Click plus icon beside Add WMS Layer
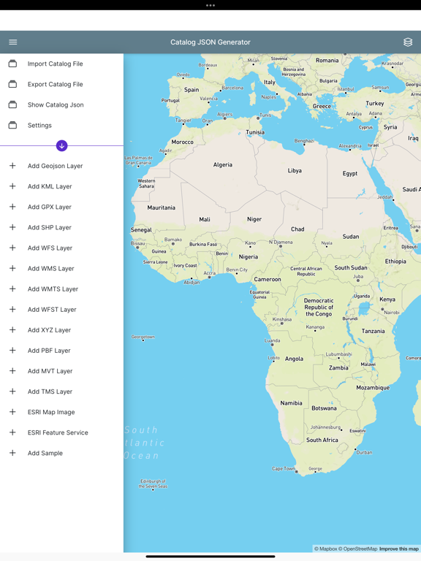421x561 pixels. pyautogui.click(x=12, y=268)
